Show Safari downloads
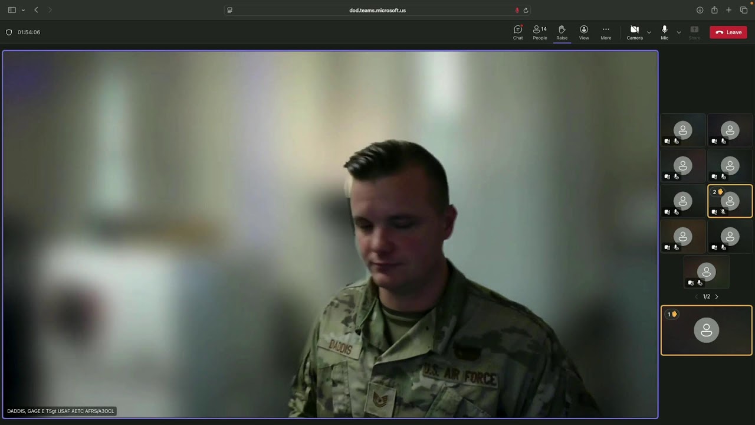 [x=700, y=10]
